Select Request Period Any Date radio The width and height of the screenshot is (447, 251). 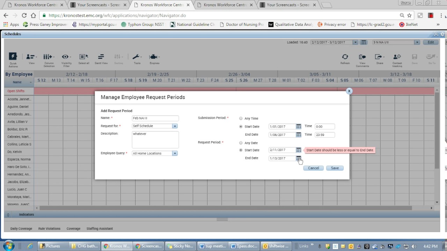coord(241,143)
